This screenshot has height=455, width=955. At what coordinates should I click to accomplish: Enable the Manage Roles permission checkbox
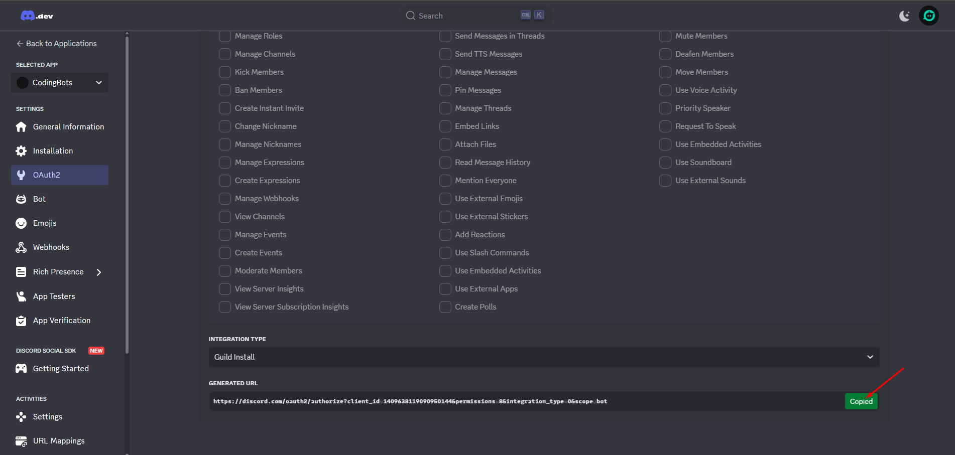pos(225,36)
